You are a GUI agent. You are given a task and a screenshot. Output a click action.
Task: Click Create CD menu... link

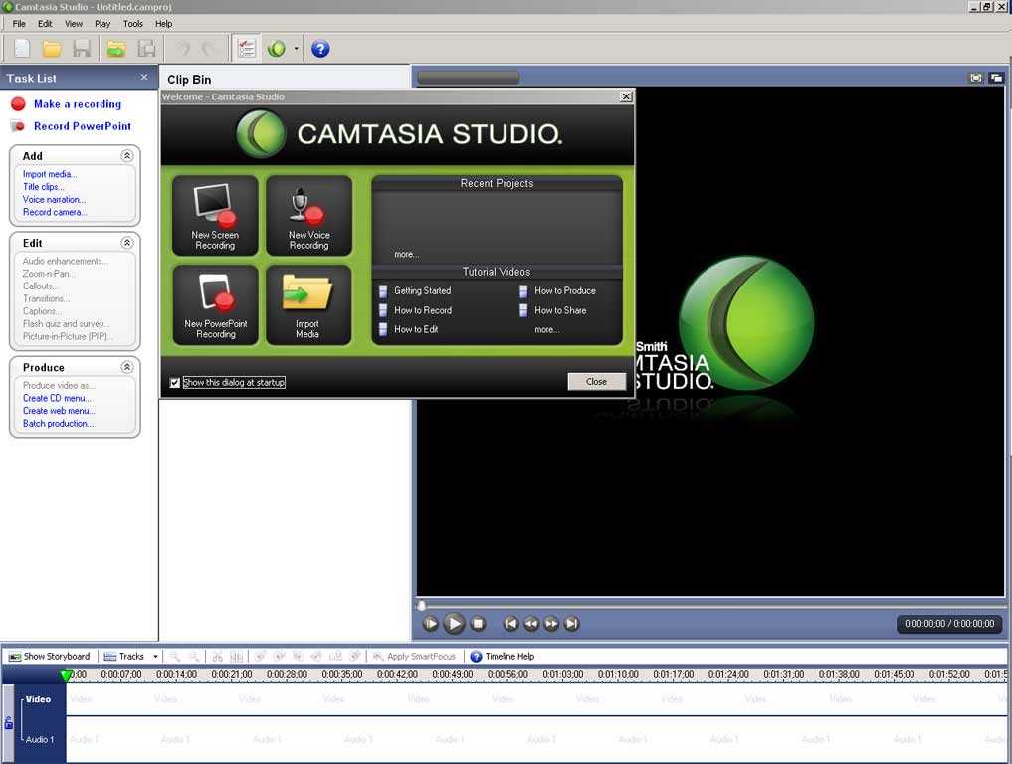pyautogui.click(x=57, y=398)
